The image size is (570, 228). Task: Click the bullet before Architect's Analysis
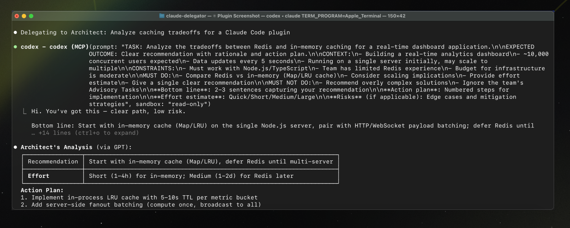[x=16, y=147]
